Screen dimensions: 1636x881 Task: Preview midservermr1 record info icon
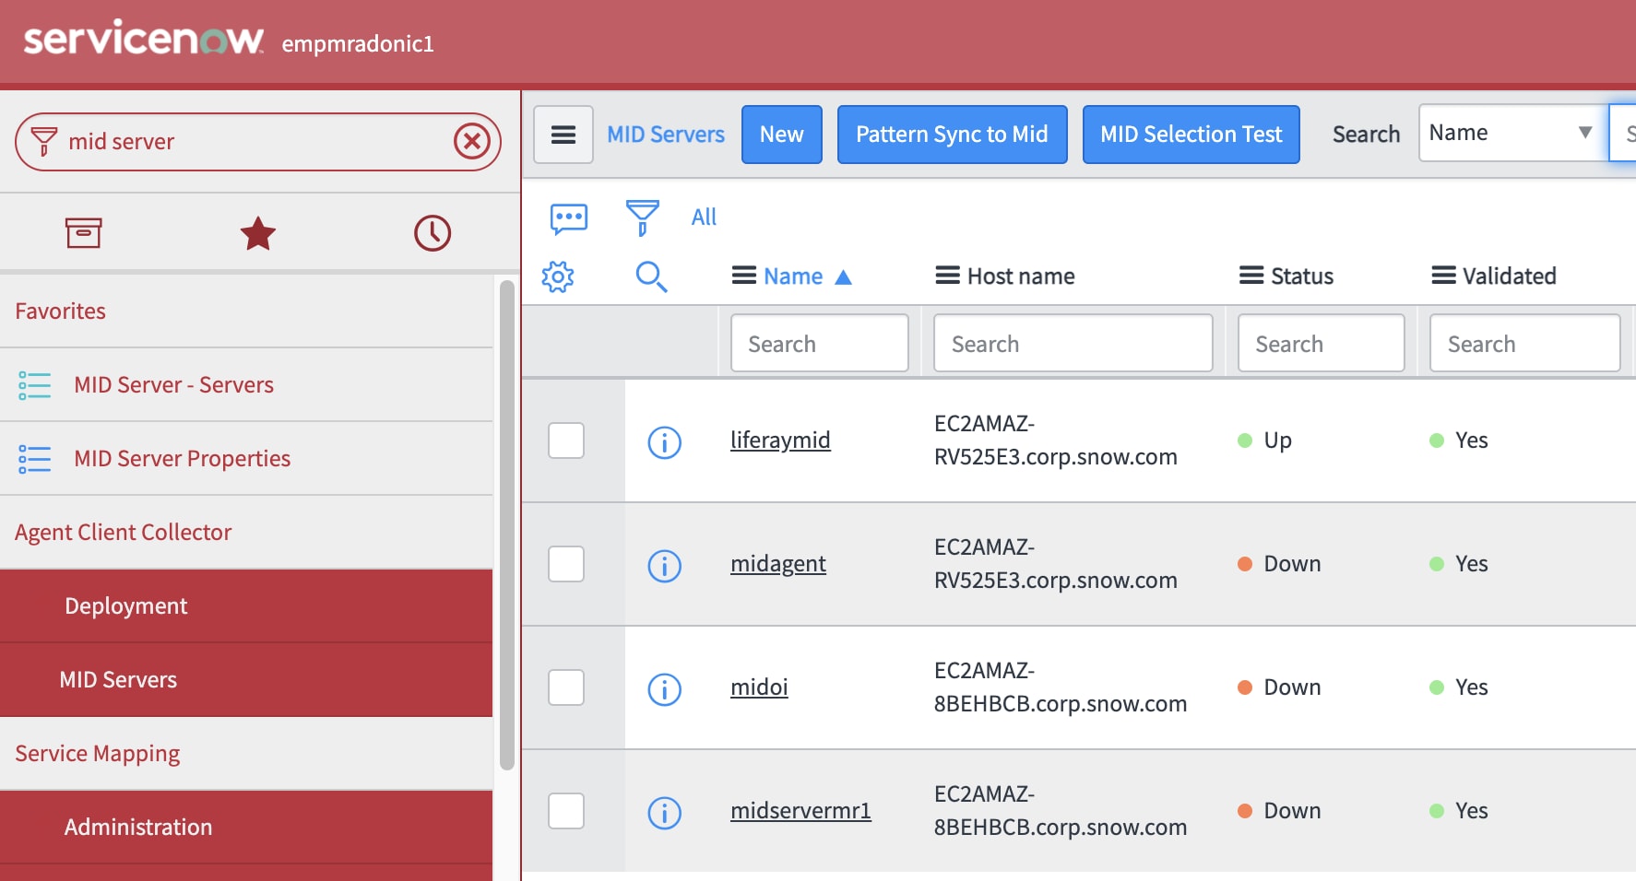(665, 813)
